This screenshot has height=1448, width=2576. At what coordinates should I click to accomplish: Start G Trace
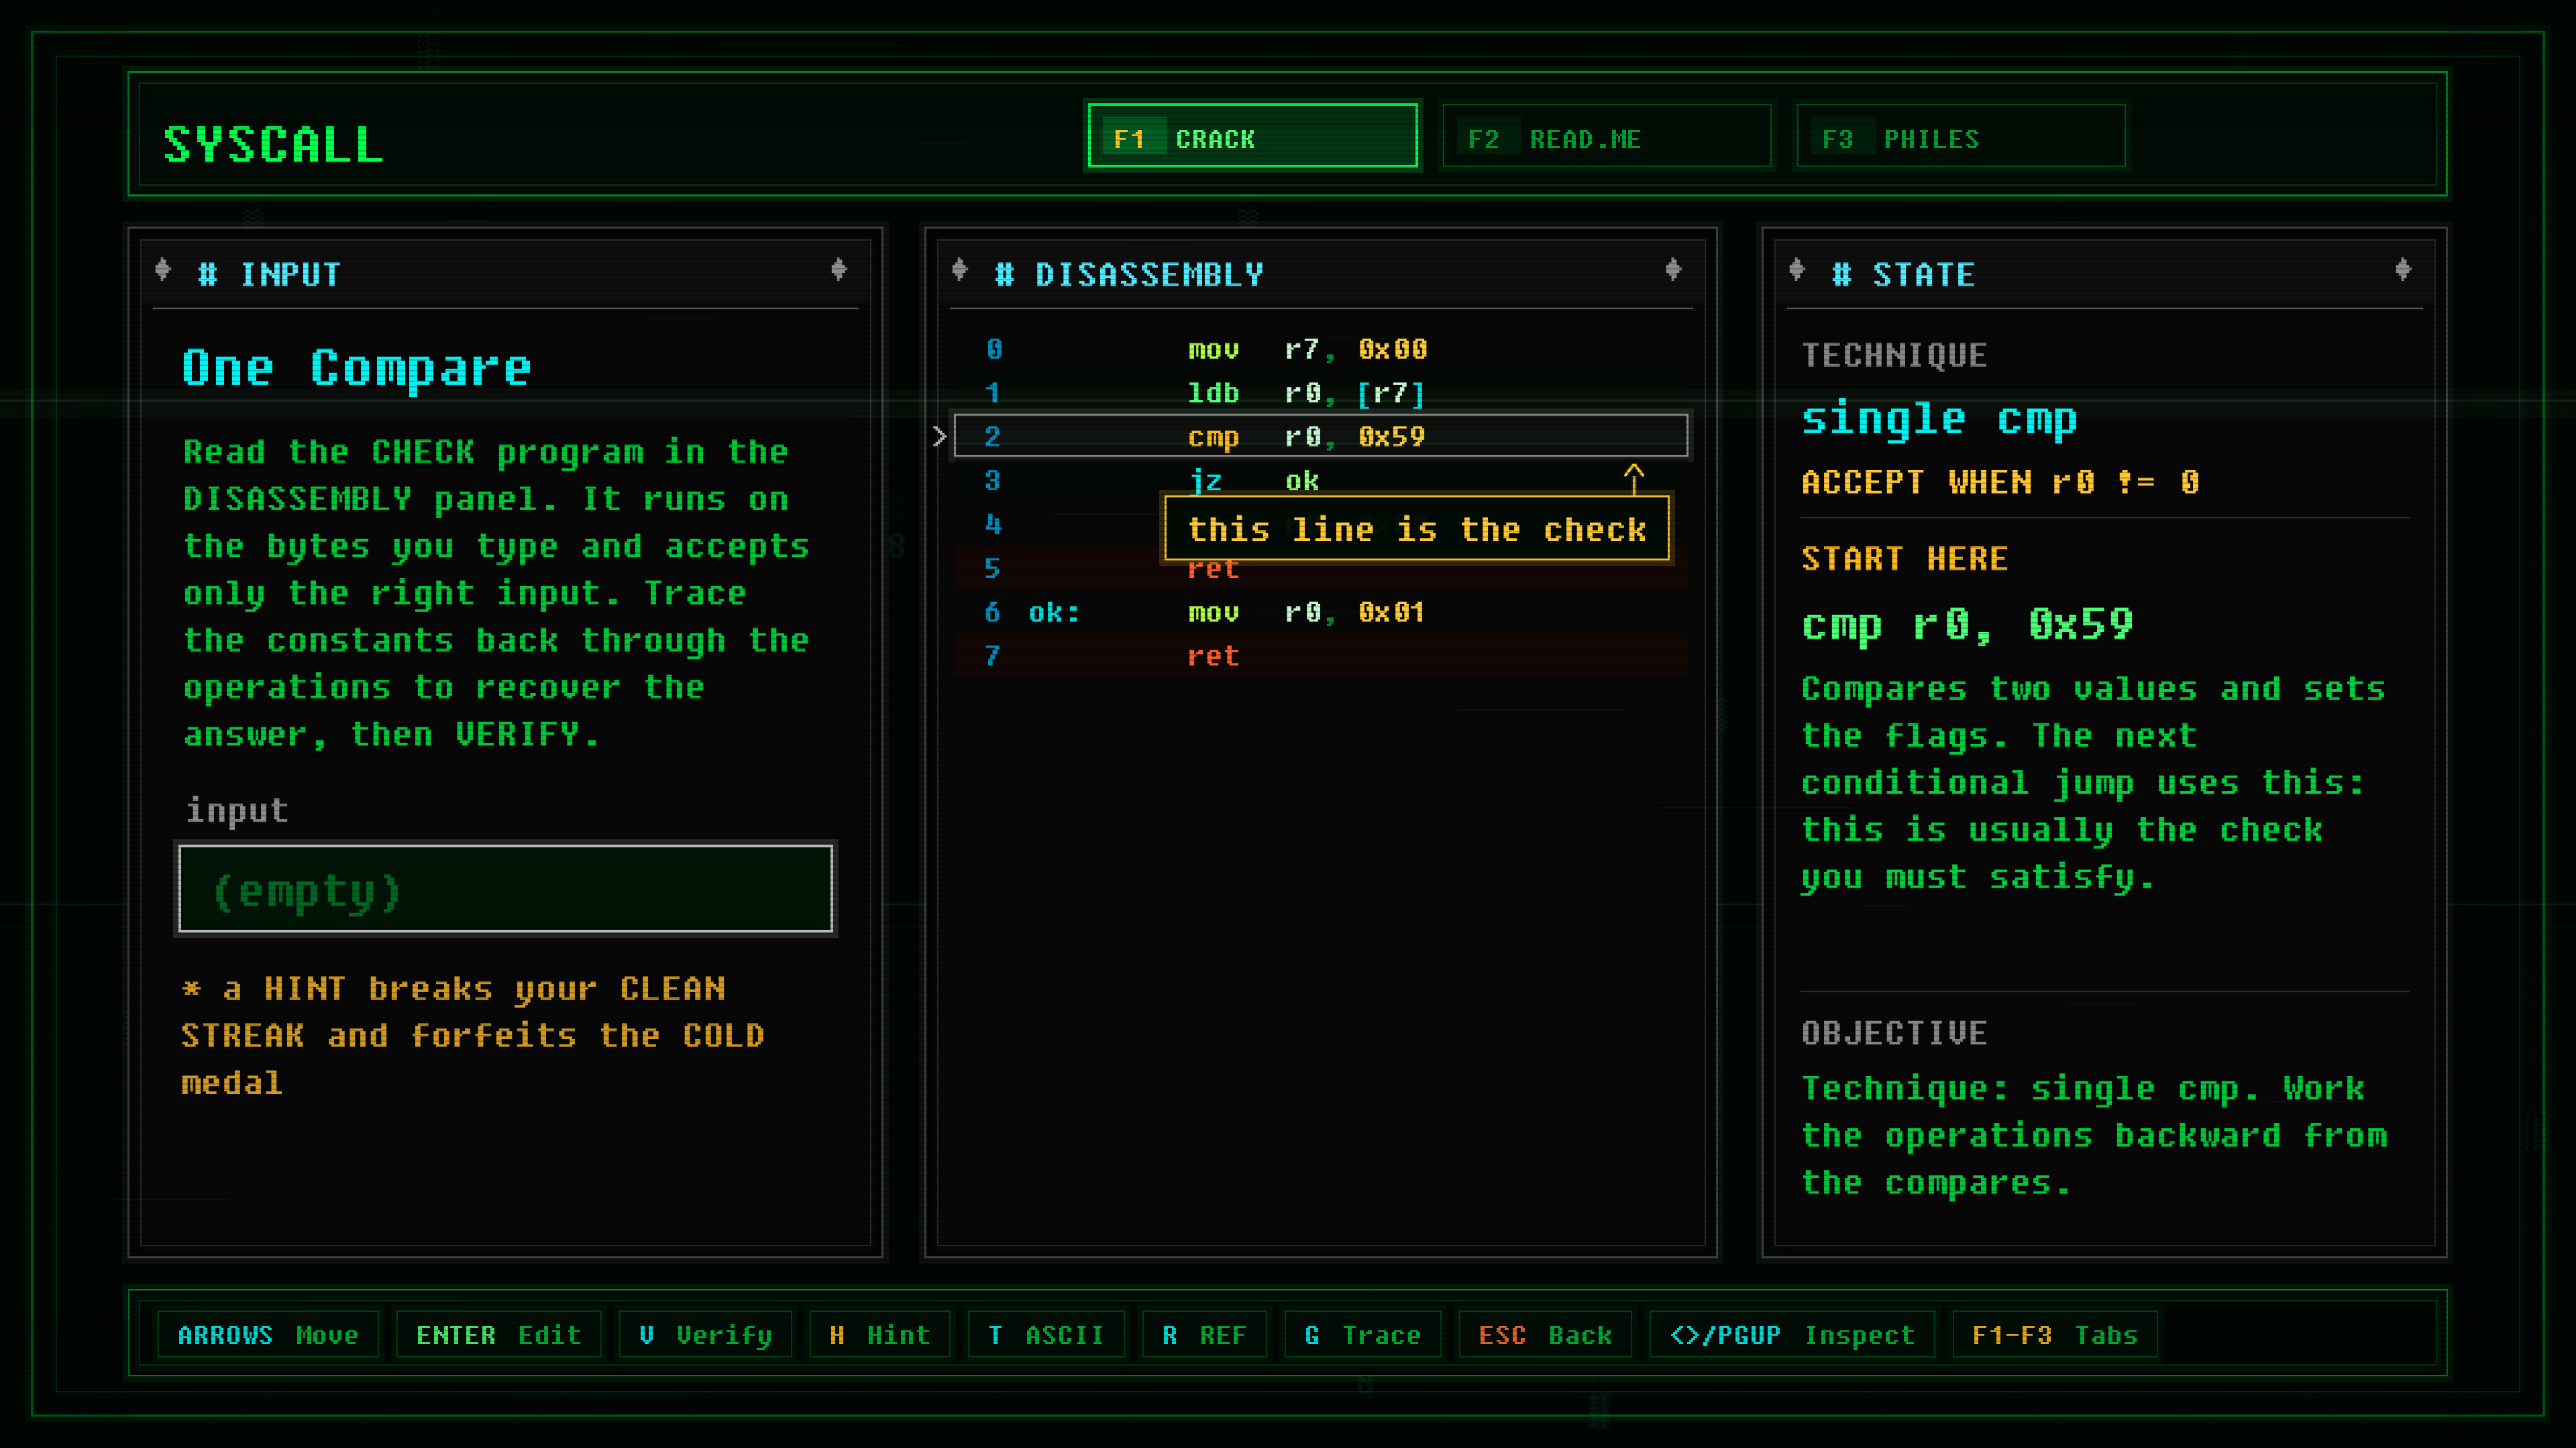point(1362,1335)
